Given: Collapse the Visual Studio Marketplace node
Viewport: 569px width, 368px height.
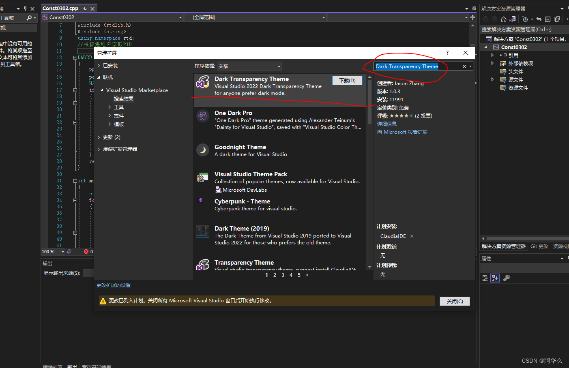Looking at the screenshot, I should (101, 90).
